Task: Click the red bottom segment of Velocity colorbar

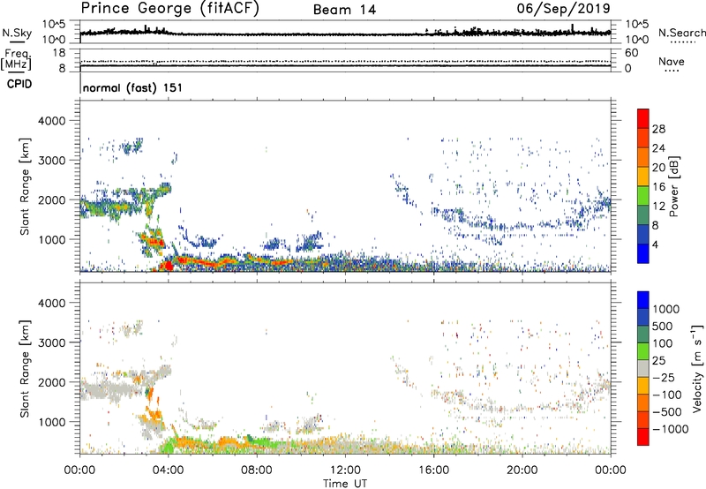Action: pyautogui.click(x=643, y=437)
